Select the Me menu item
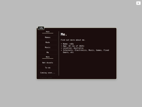Screen dimensions: 142x107 point(48,52)
